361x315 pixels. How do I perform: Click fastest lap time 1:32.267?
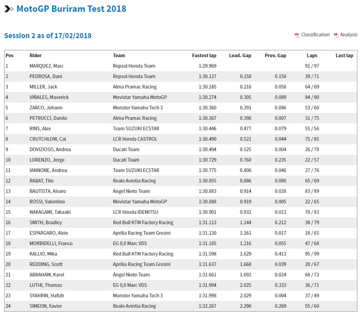click(x=207, y=306)
